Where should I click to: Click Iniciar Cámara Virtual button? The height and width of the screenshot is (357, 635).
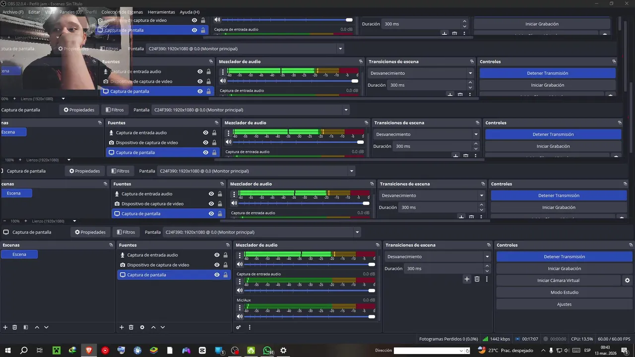pyautogui.click(x=558, y=281)
